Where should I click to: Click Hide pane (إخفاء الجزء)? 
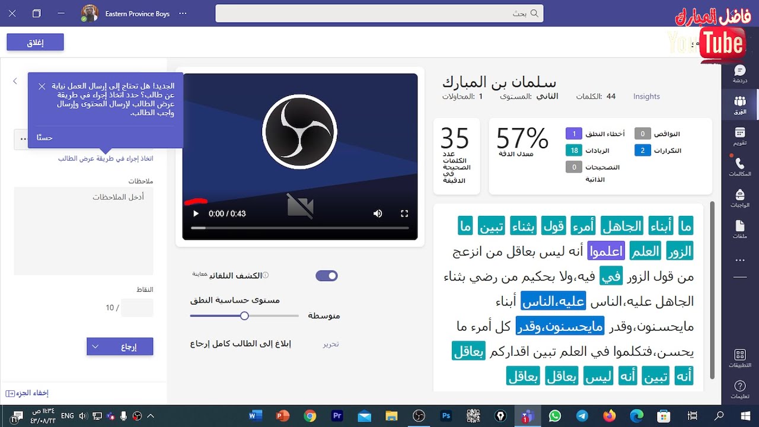[x=27, y=393]
